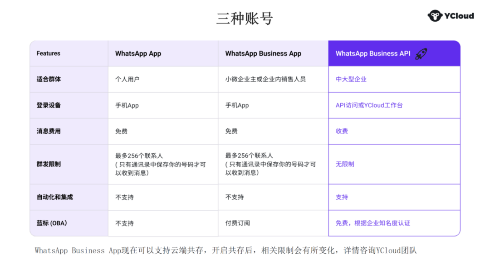Switch to the WhatsApp App column
Screen dimensions: 490x269
tap(138, 53)
